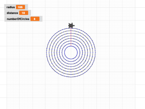
Task: Click the numberOfCircles value 8
Action: click(x=35, y=19)
